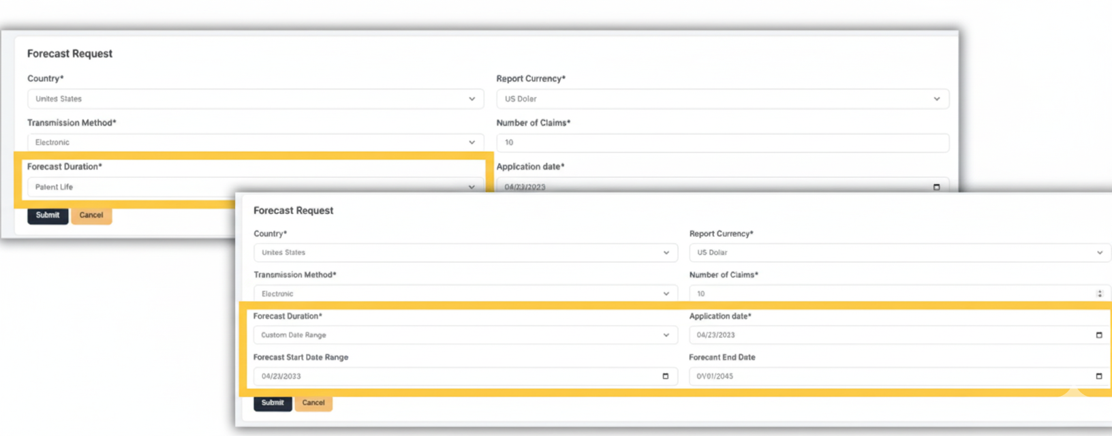This screenshot has width=1112, height=436.
Task: Click calendar icon in front form's Application date
Action: tap(1098, 335)
